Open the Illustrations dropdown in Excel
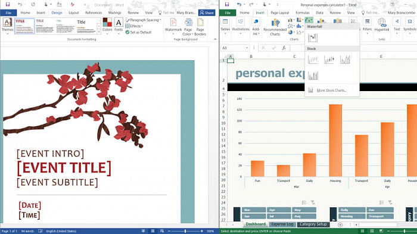The height and width of the screenshot is (234, 417). tap(241, 26)
